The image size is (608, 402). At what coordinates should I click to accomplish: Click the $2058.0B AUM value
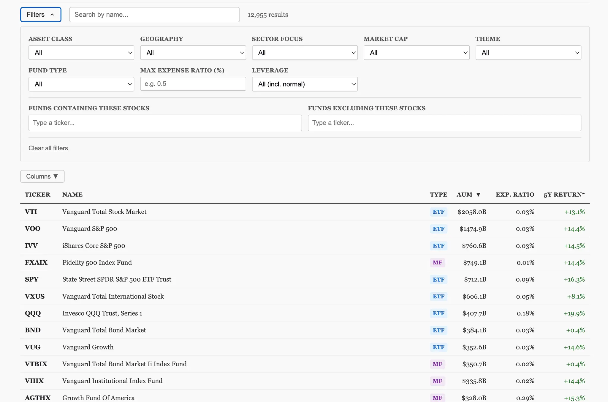click(472, 212)
